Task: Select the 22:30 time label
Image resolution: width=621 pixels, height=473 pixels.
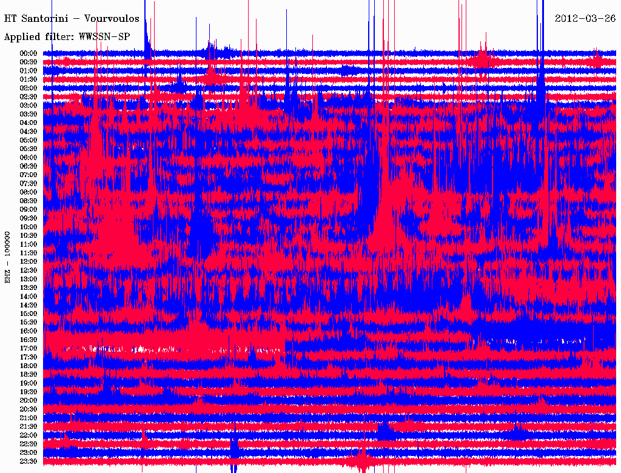Action: 29,444
